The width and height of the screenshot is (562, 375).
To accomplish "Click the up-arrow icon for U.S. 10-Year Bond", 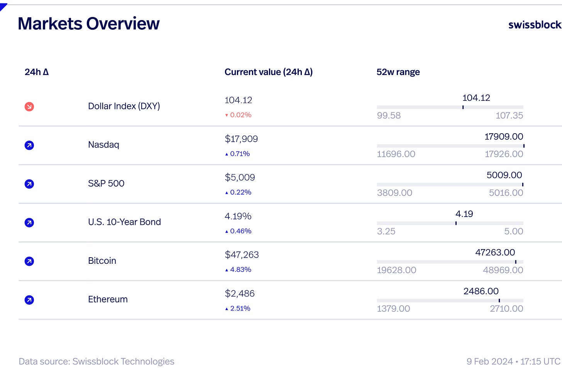I will [x=29, y=222].
